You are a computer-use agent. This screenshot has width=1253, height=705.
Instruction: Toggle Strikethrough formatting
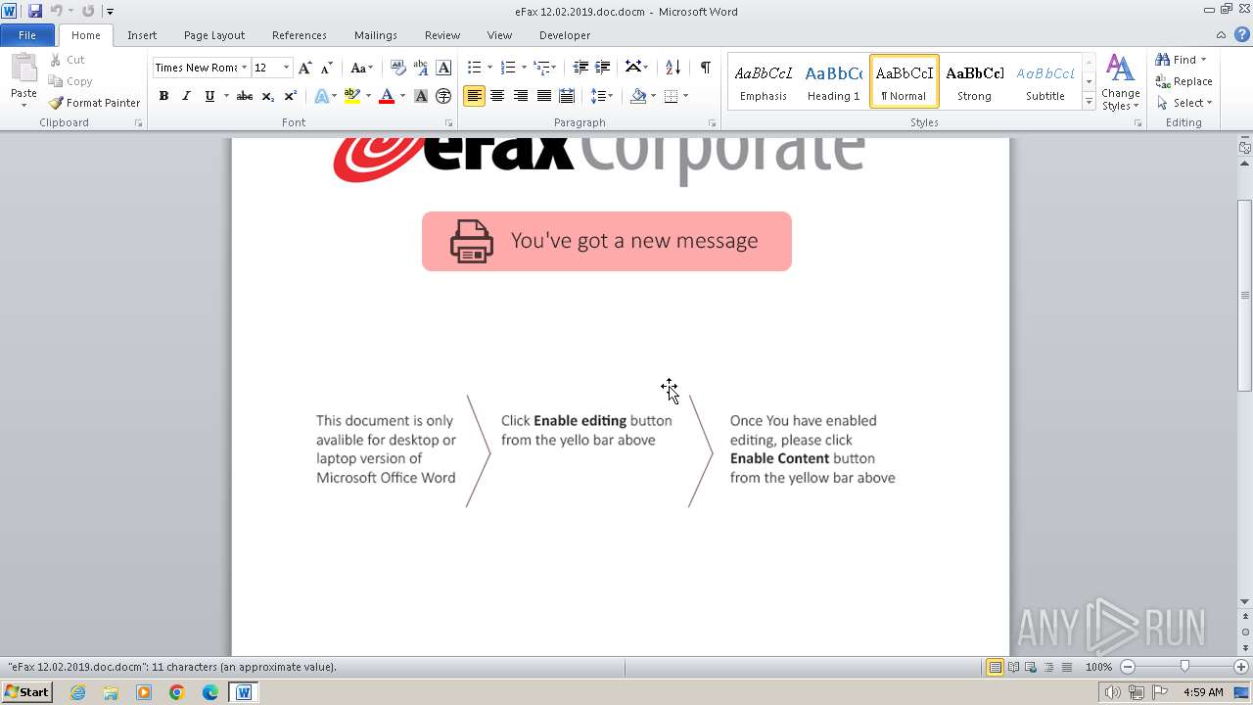point(245,96)
